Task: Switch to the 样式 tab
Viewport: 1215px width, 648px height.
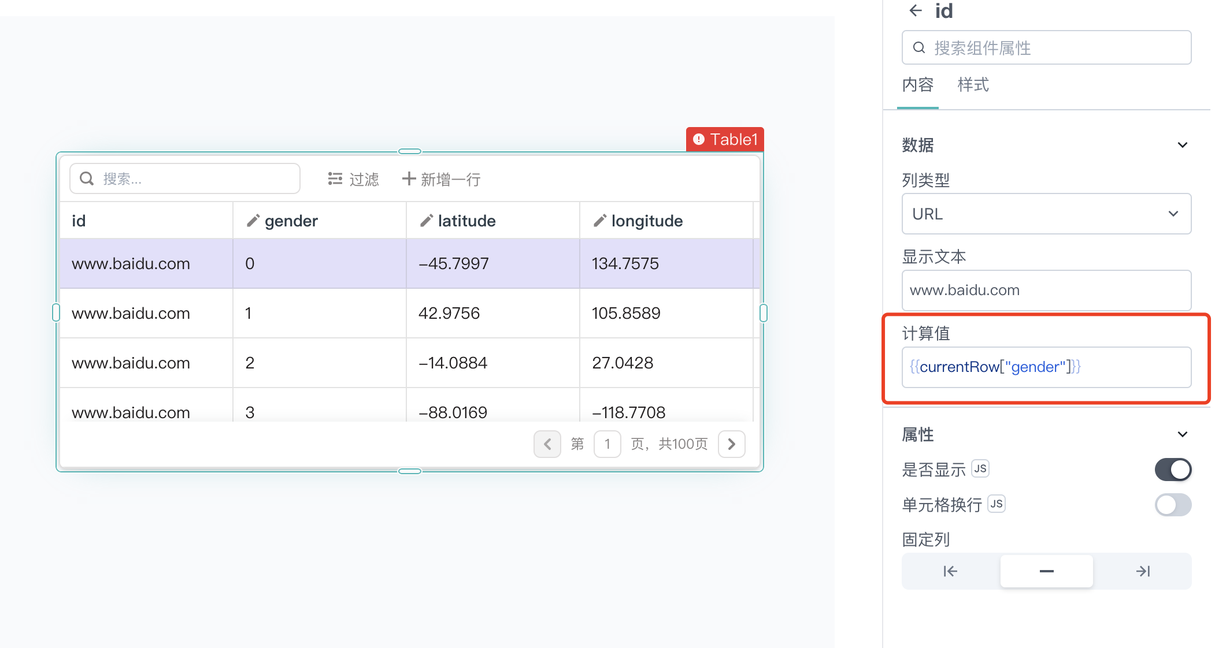Action: [x=973, y=85]
